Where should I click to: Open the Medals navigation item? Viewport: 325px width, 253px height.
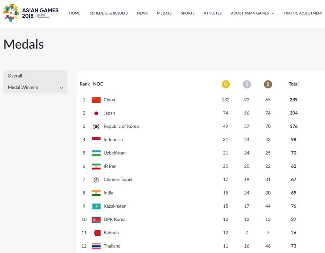tap(164, 13)
